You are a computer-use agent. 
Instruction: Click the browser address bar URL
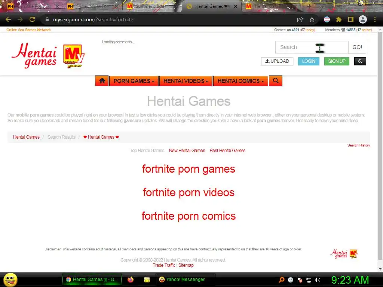pyautogui.click(x=93, y=19)
